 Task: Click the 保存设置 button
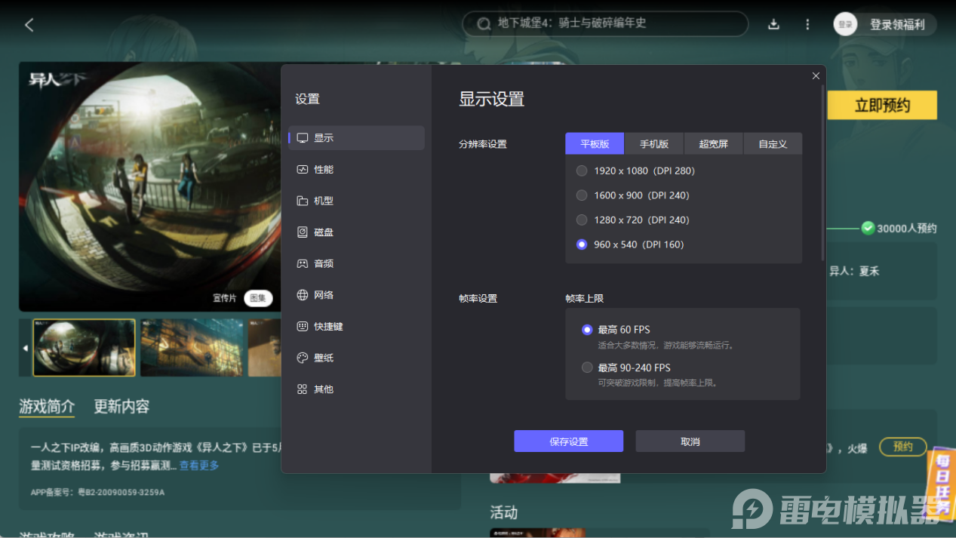(568, 441)
